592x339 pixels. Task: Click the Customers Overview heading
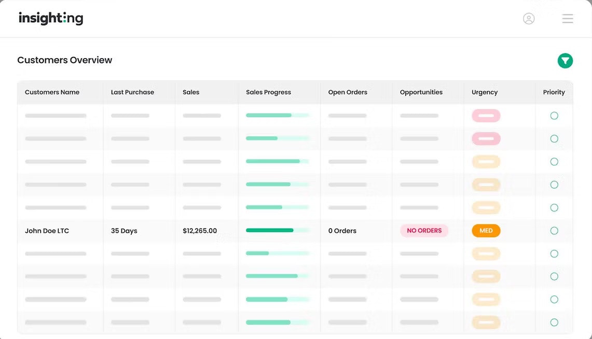pyautogui.click(x=64, y=60)
